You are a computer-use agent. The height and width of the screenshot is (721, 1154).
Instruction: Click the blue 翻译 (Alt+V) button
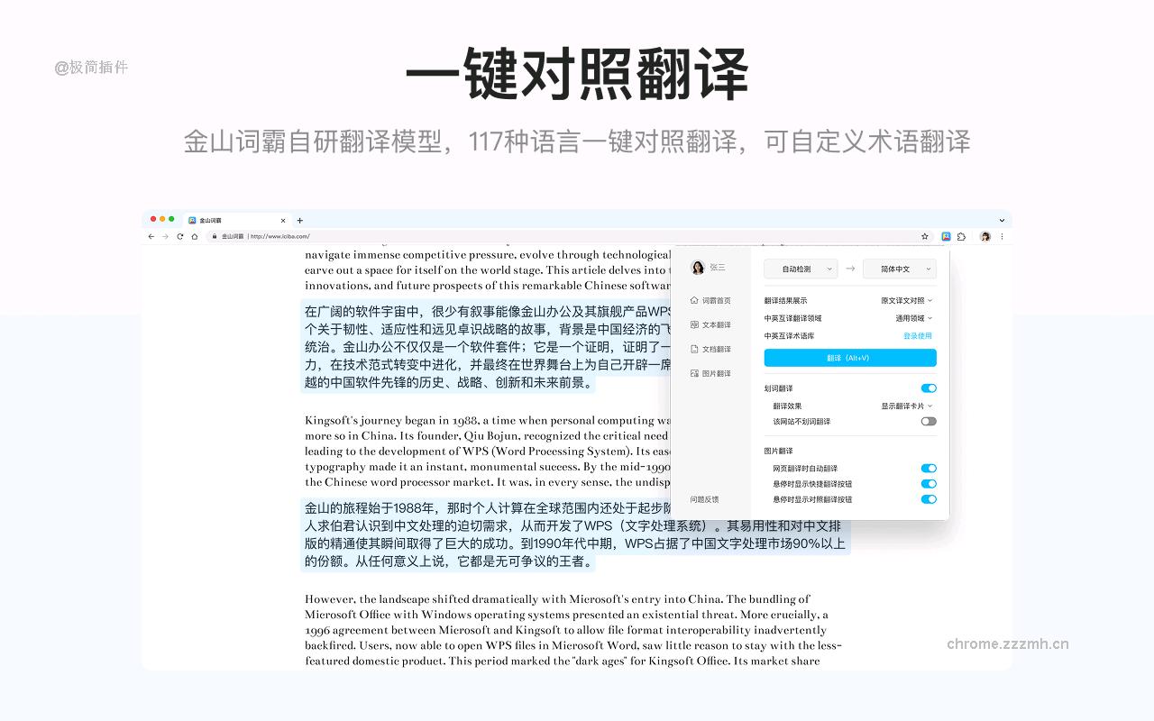850,358
